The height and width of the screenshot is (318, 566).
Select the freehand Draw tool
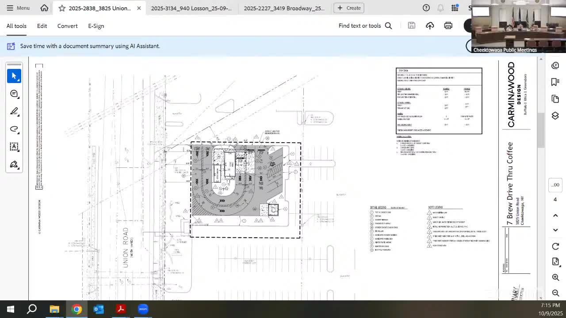[14, 129]
